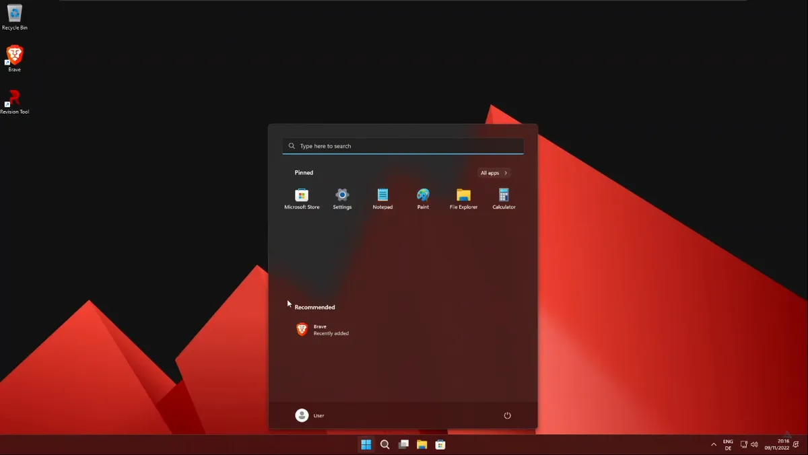This screenshot has width=808, height=455.
Task: Click the power button in Start menu
Action: (508, 415)
